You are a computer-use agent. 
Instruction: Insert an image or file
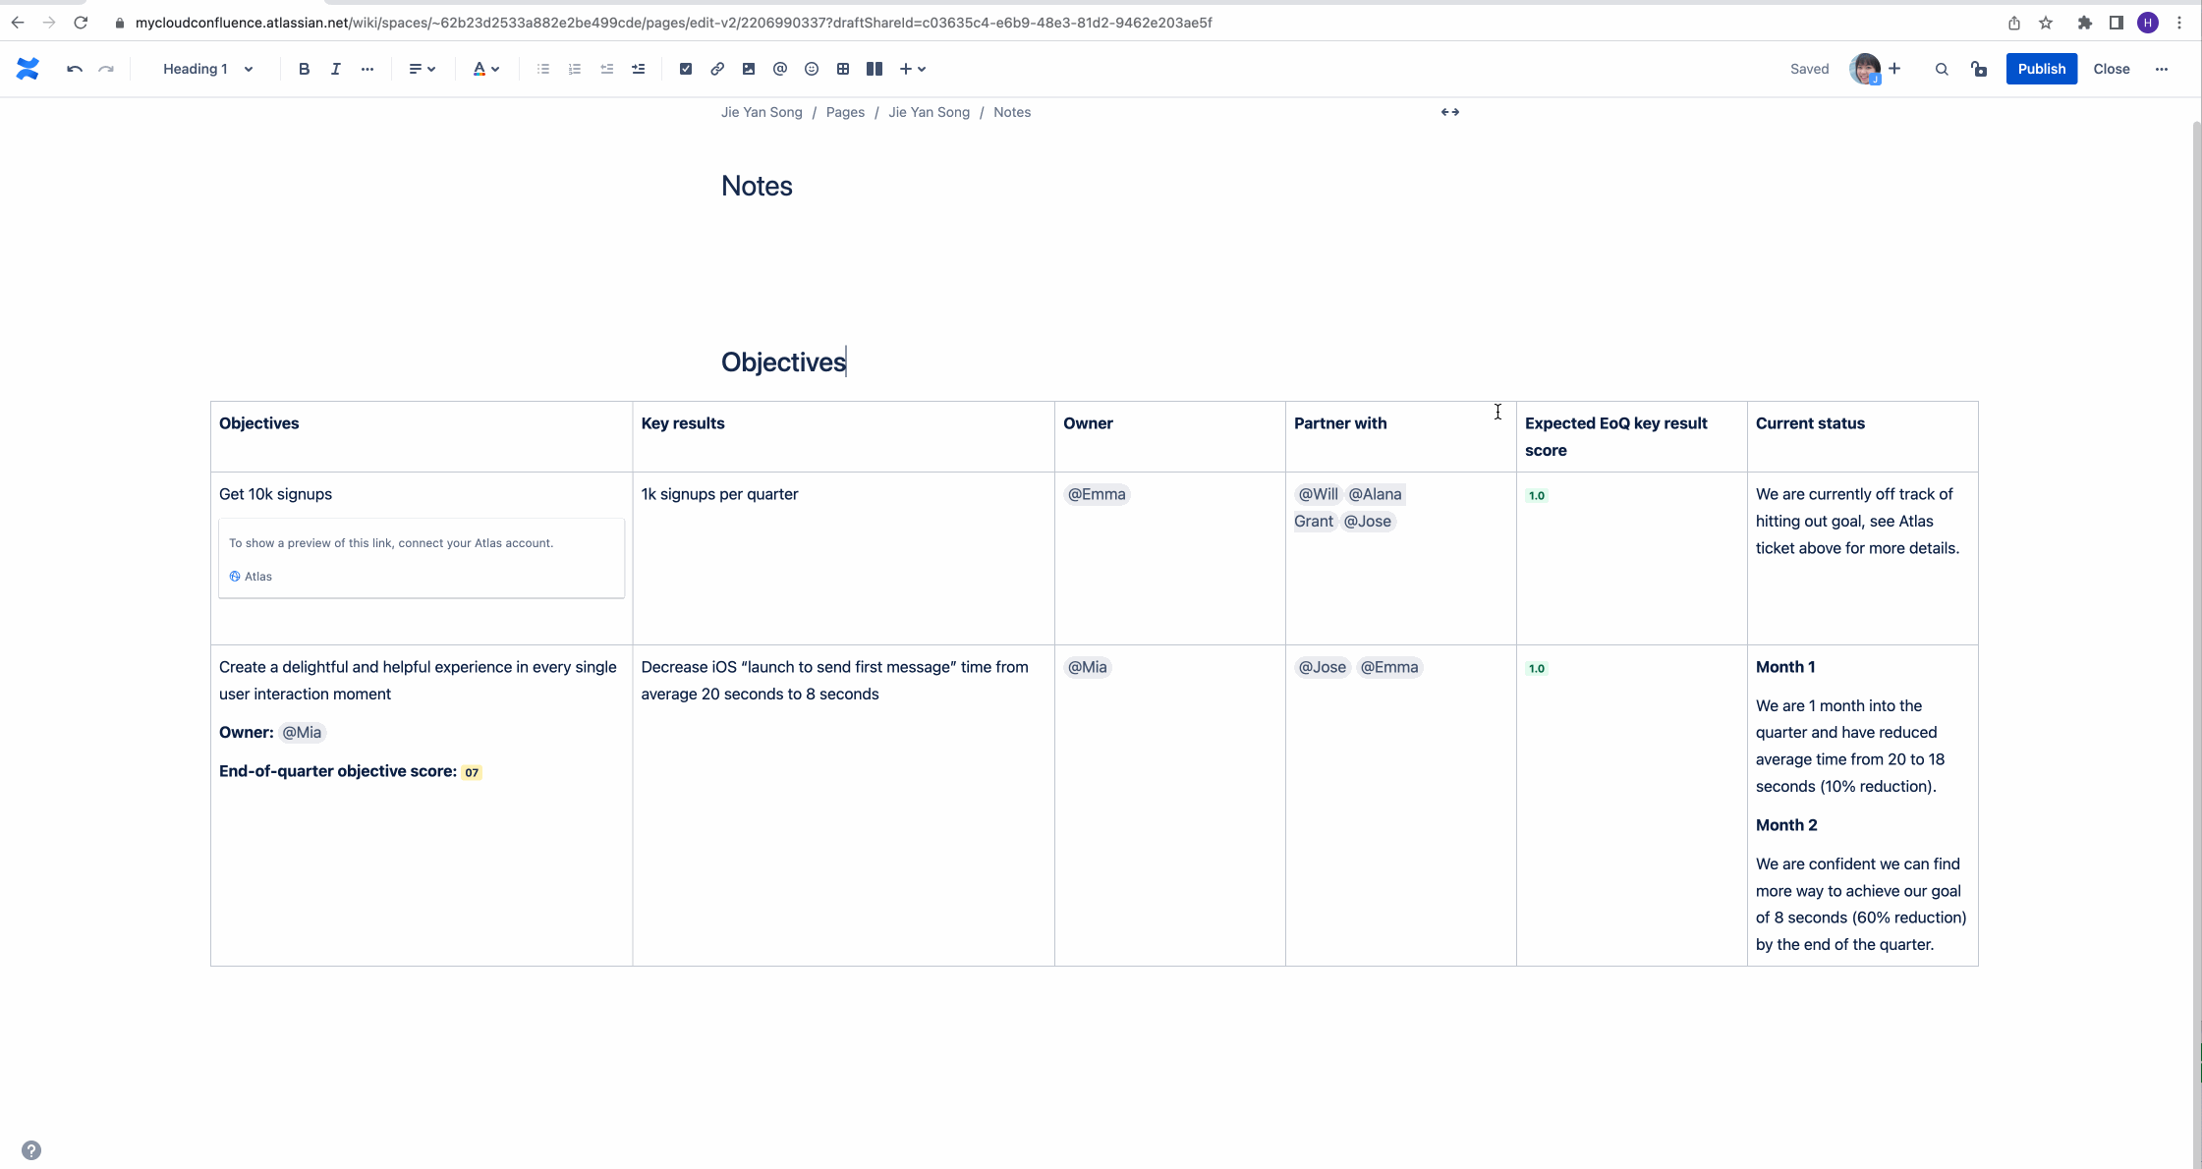click(x=749, y=69)
